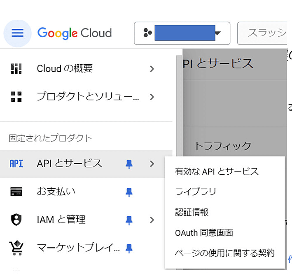The height and width of the screenshot is (276, 292).
Task: Click the Google Cloud logo
Action: coord(75,33)
